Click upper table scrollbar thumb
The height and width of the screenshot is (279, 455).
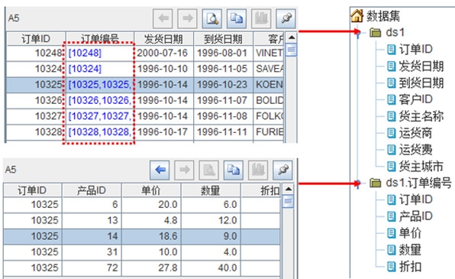coord(292,50)
